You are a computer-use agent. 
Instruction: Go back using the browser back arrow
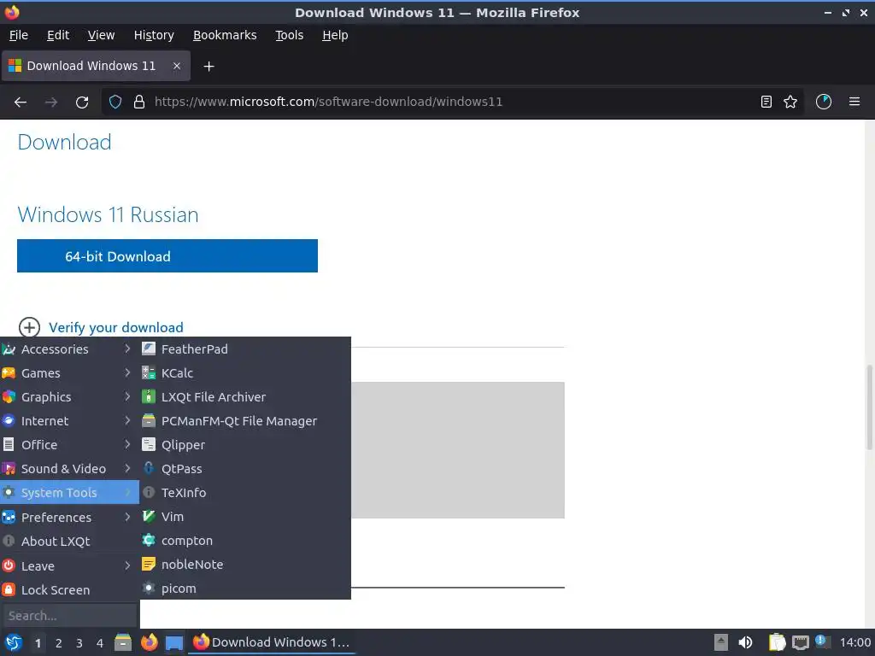[21, 102]
